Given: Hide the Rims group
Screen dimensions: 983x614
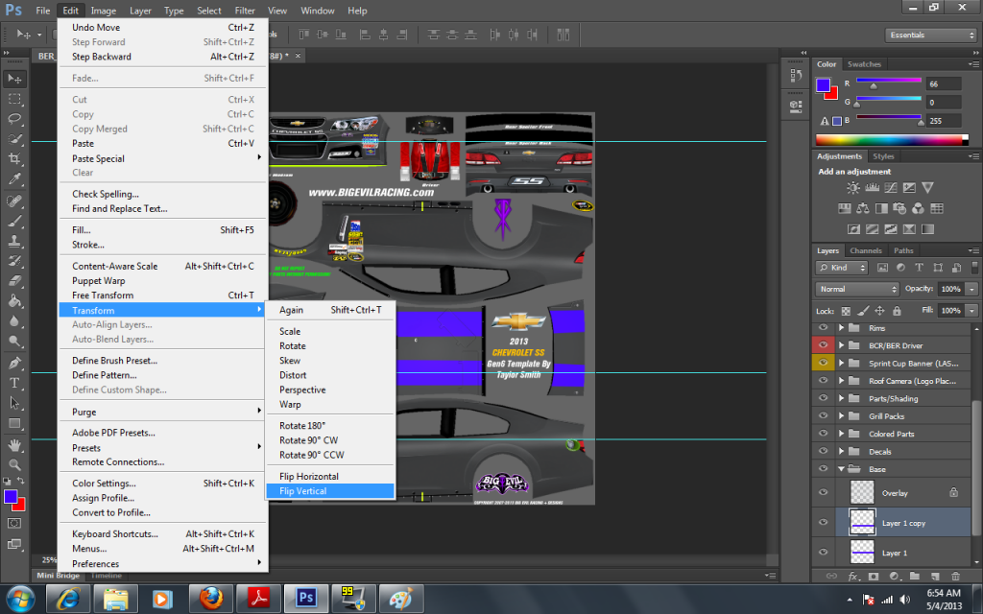Looking at the screenshot, I should pos(823,328).
